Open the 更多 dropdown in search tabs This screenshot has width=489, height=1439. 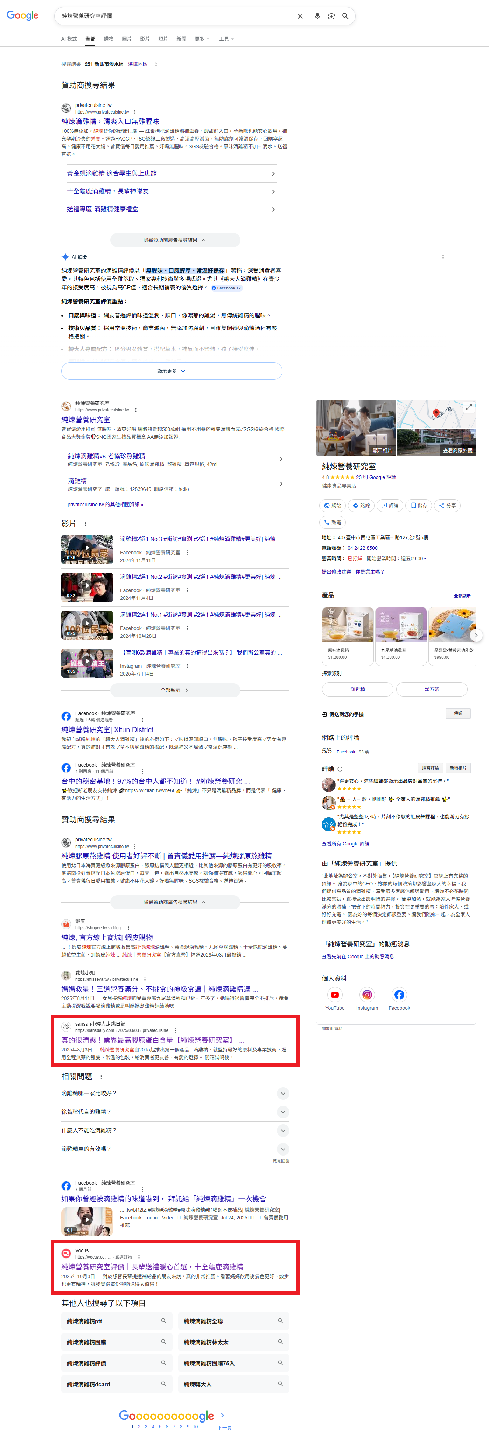click(x=202, y=39)
